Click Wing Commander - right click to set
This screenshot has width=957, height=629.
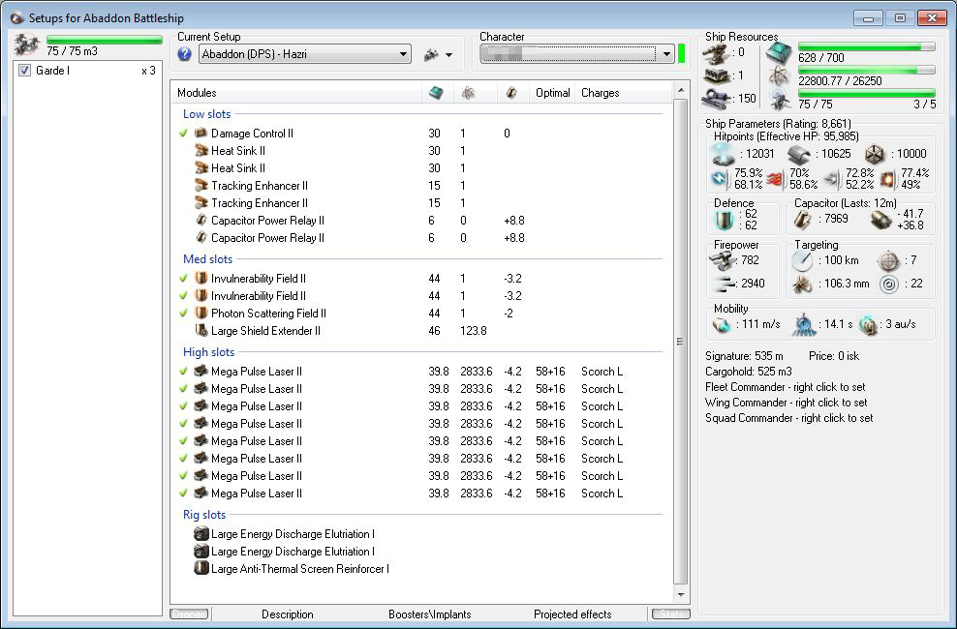[787, 403]
